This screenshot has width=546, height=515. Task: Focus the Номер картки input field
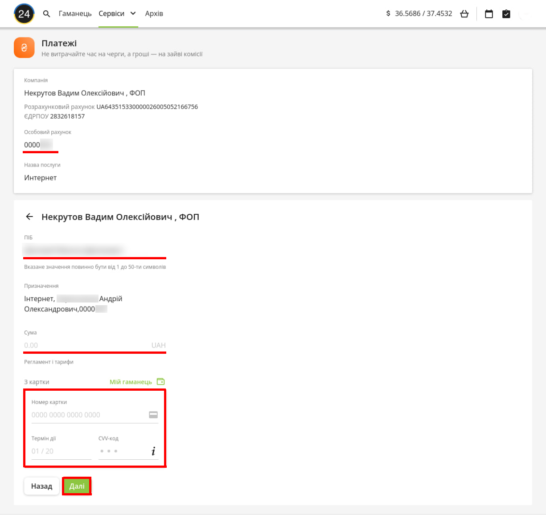coord(89,415)
